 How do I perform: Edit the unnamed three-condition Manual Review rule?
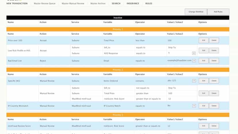[x=204, y=93]
